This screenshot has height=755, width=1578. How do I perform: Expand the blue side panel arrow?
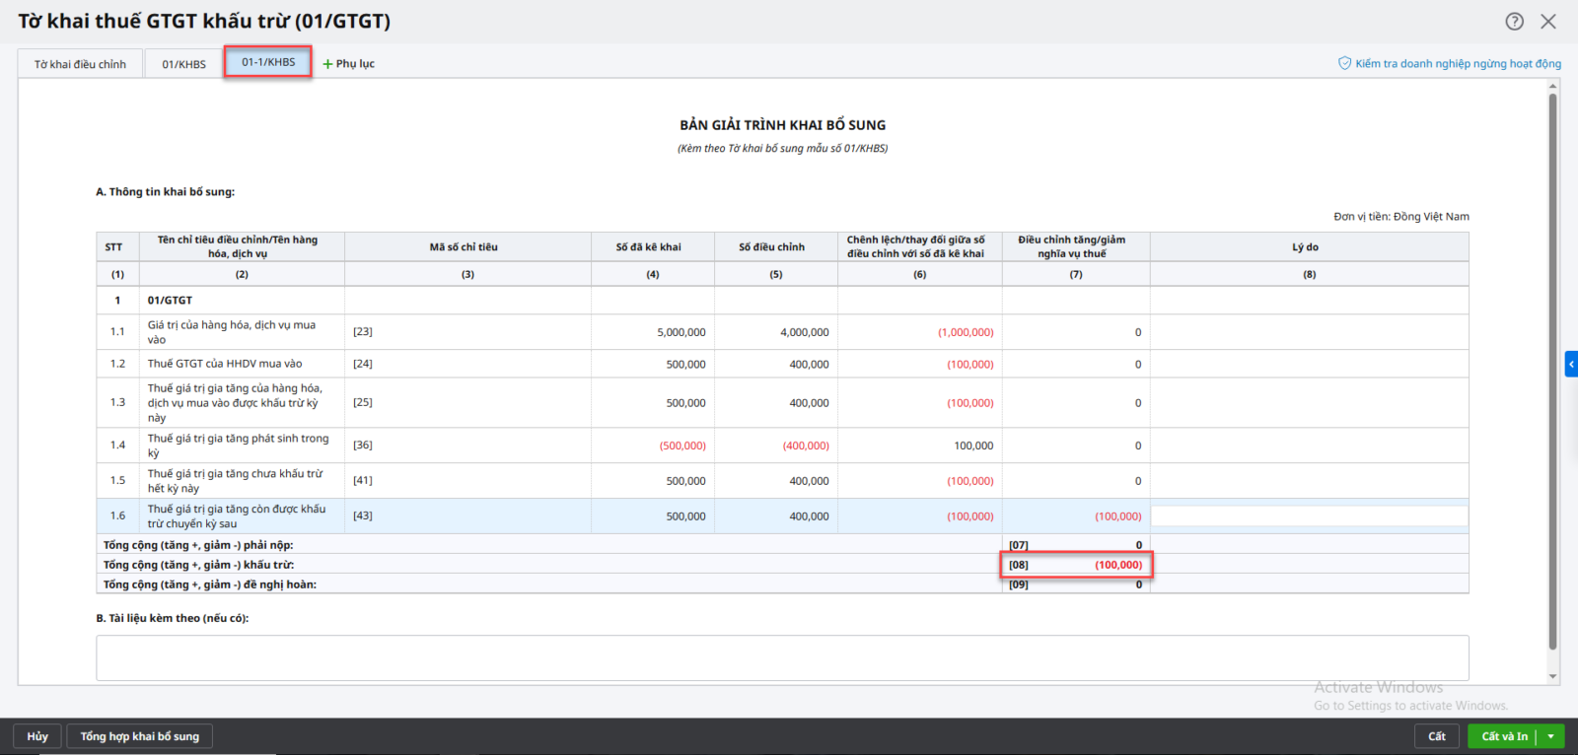[1571, 364]
